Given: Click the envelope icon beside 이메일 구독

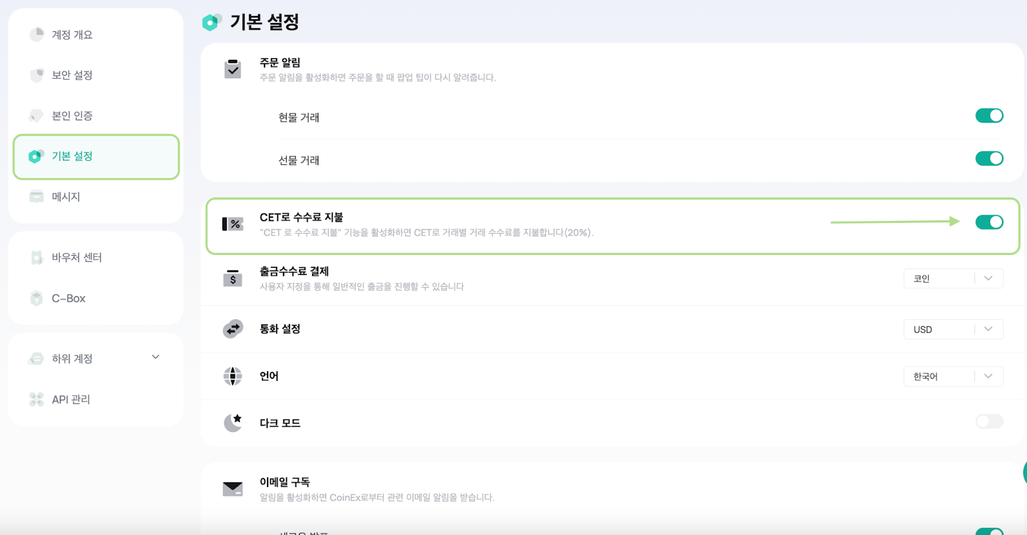Looking at the screenshot, I should (x=232, y=489).
